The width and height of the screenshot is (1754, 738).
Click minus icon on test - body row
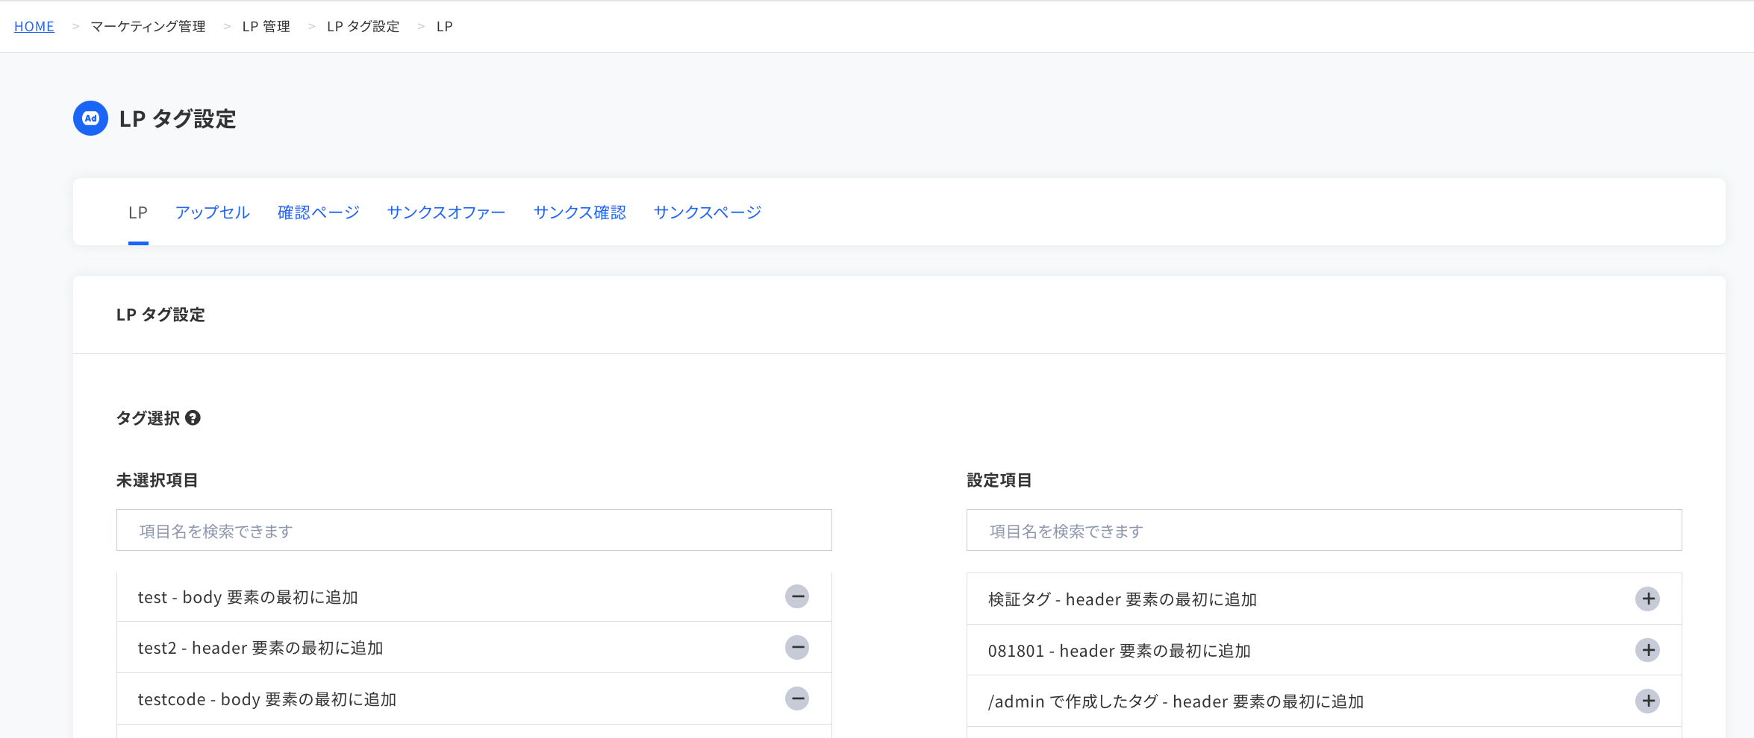(x=797, y=596)
